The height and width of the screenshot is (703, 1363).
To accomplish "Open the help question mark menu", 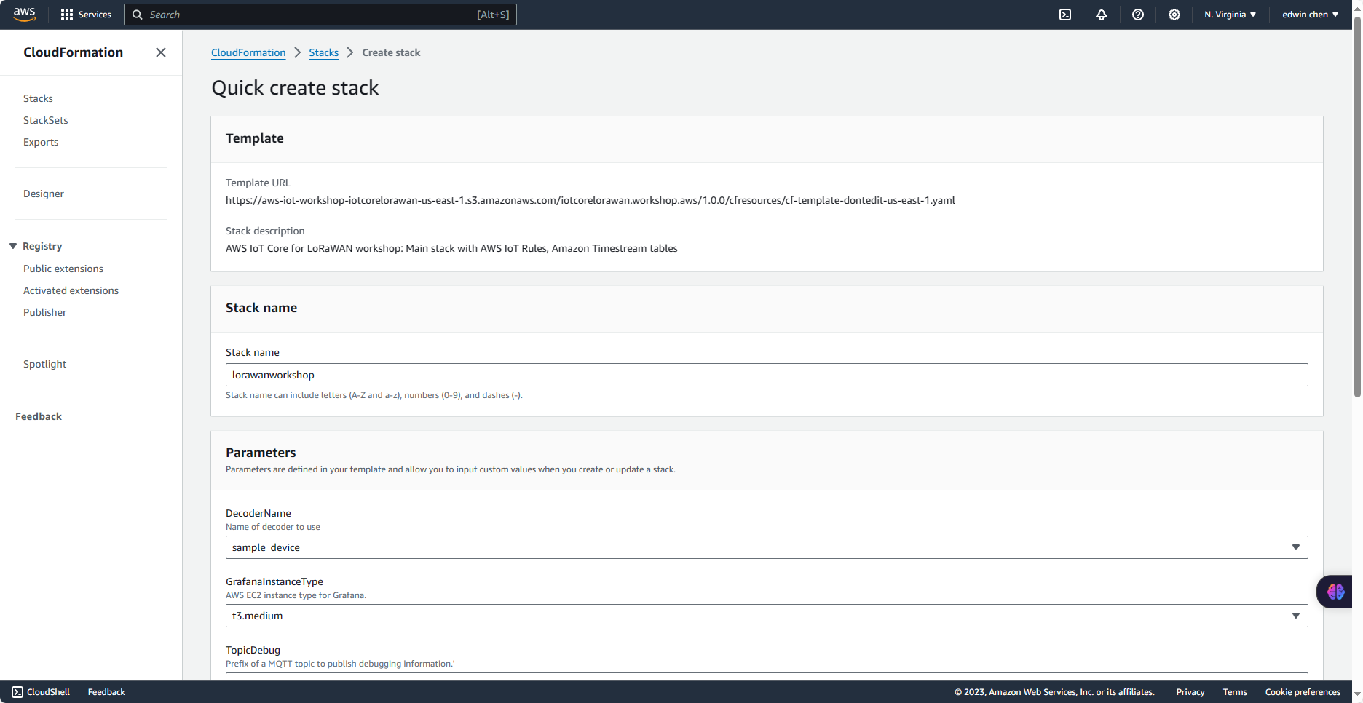I will [x=1138, y=15].
